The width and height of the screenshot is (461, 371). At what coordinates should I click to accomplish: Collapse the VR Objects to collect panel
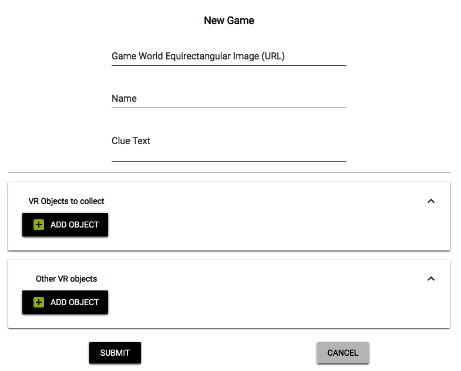click(x=431, y=201)
